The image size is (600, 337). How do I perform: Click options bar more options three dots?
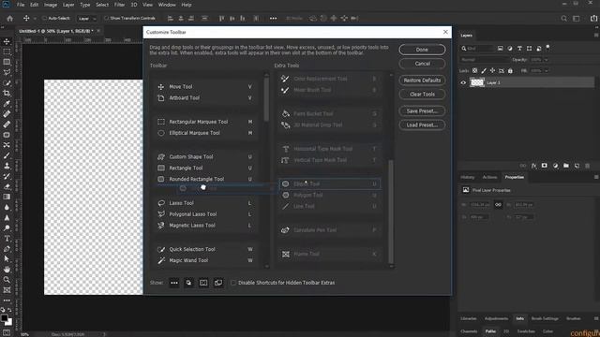(273, 19)
